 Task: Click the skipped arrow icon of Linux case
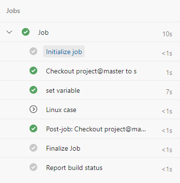[x=33, y=109]
